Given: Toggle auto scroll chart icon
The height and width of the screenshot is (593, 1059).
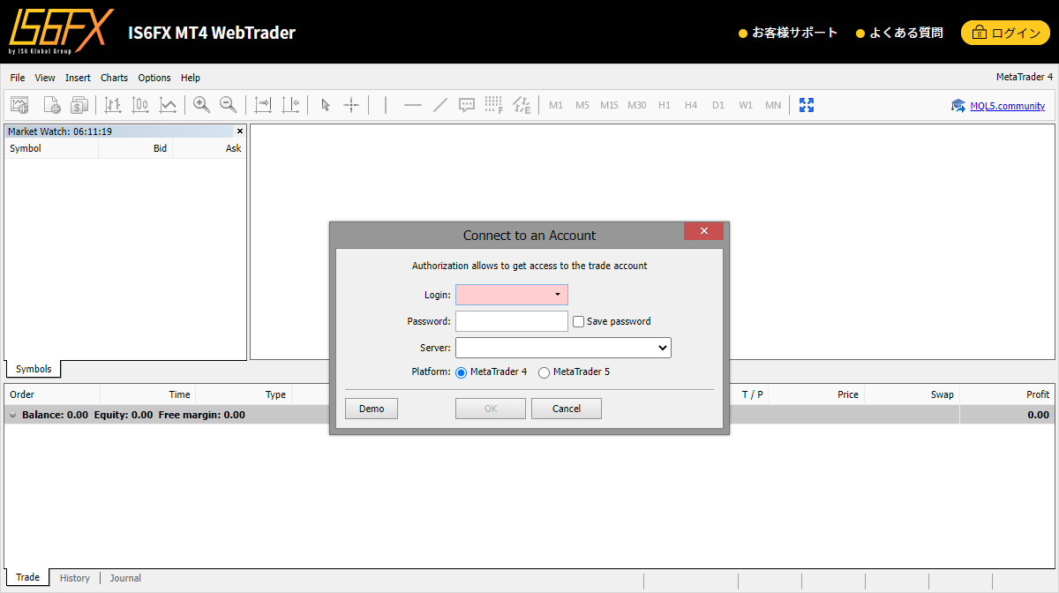Looking at the screenshot, I should (263, 105).
